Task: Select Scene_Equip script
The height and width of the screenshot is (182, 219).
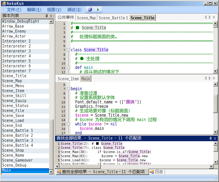Action: [25, 101]
